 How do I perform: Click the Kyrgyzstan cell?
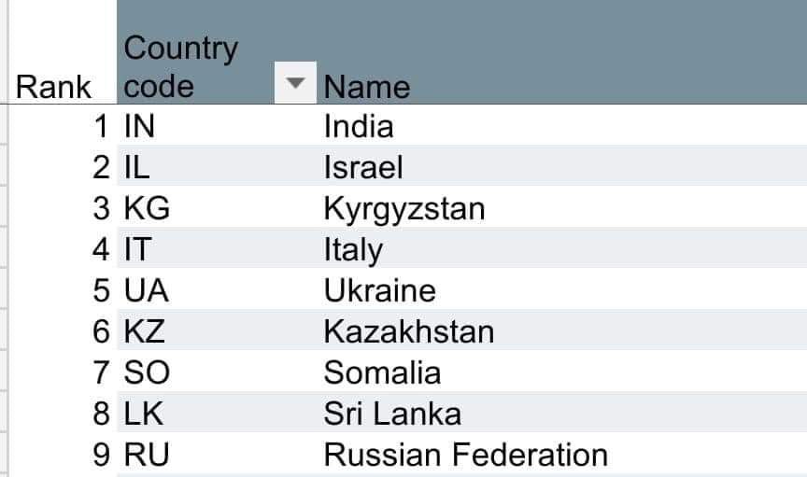point(562,207)
